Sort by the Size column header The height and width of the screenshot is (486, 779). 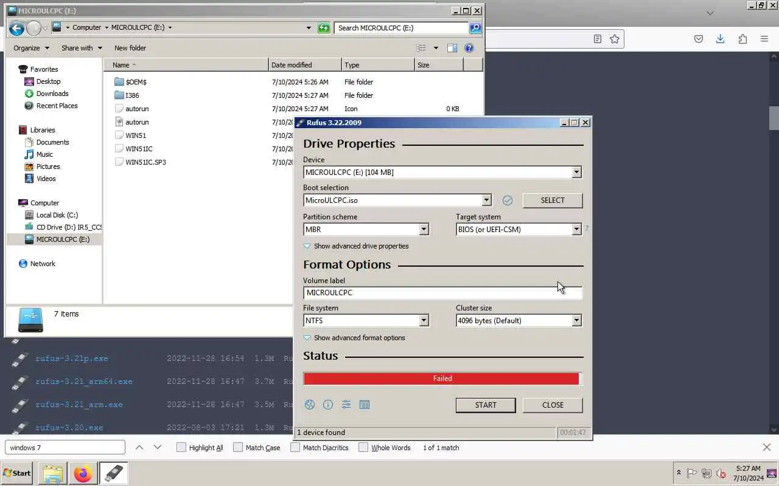[x=439, y=65]
